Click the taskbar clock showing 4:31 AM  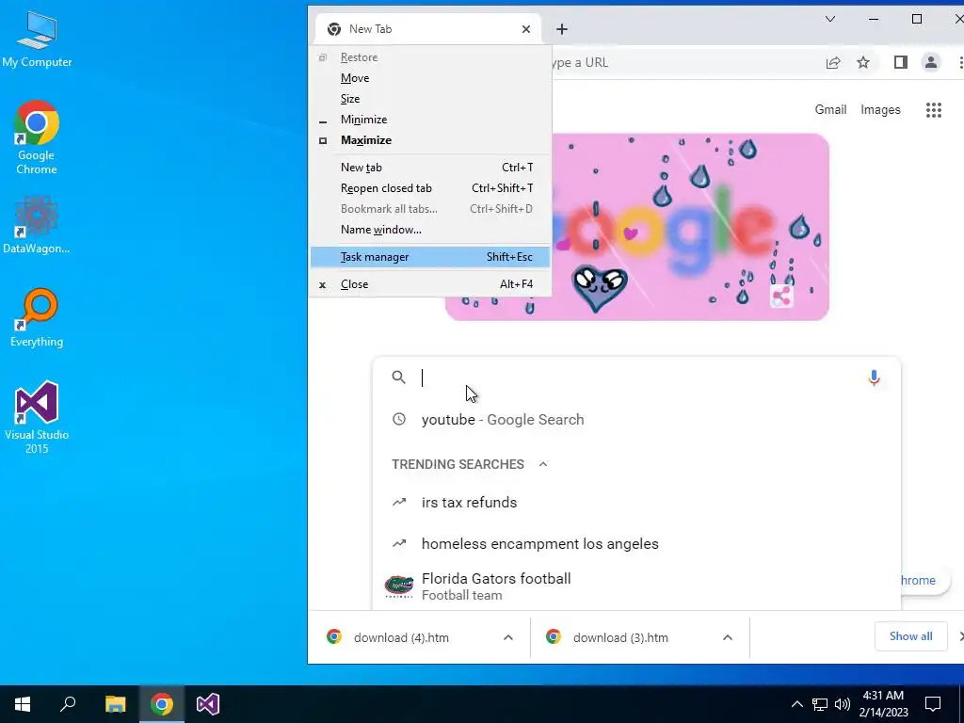click(x=883, y=704)
